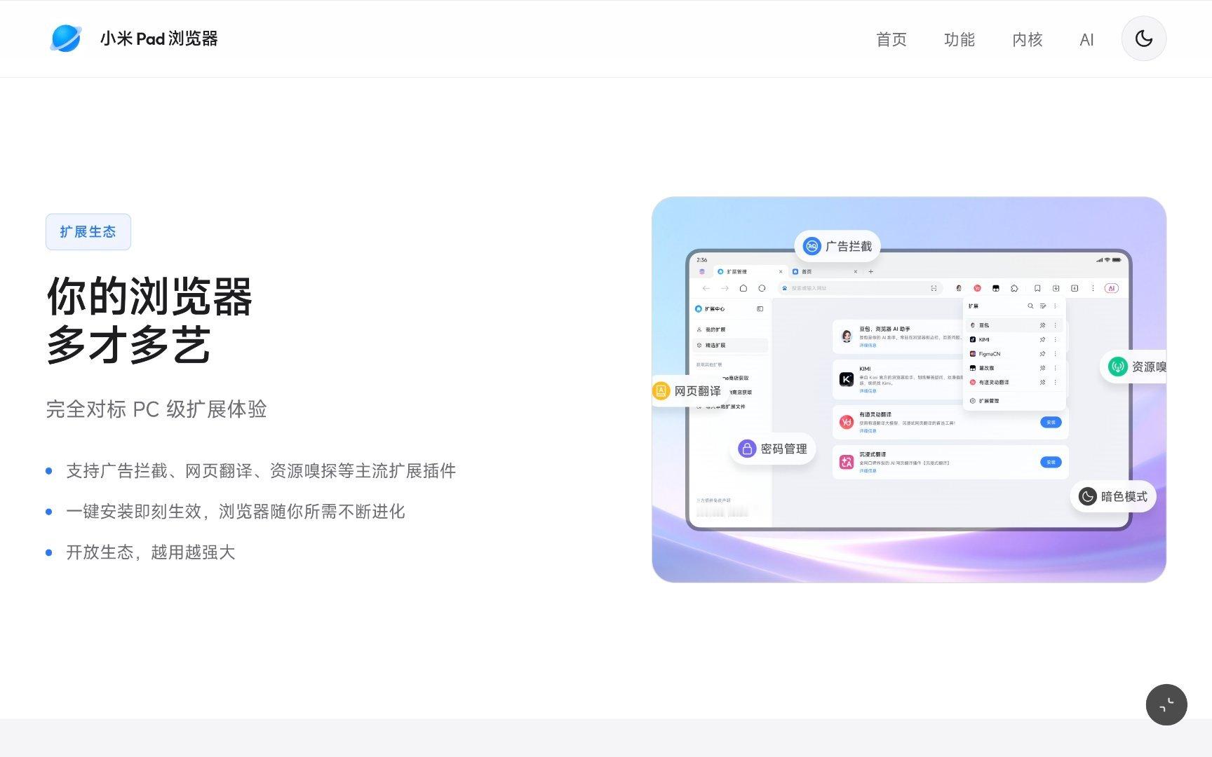Toggle dark mode with the moon button
The width and height of the screenshot is (1212, 757).
(1144, 39)
